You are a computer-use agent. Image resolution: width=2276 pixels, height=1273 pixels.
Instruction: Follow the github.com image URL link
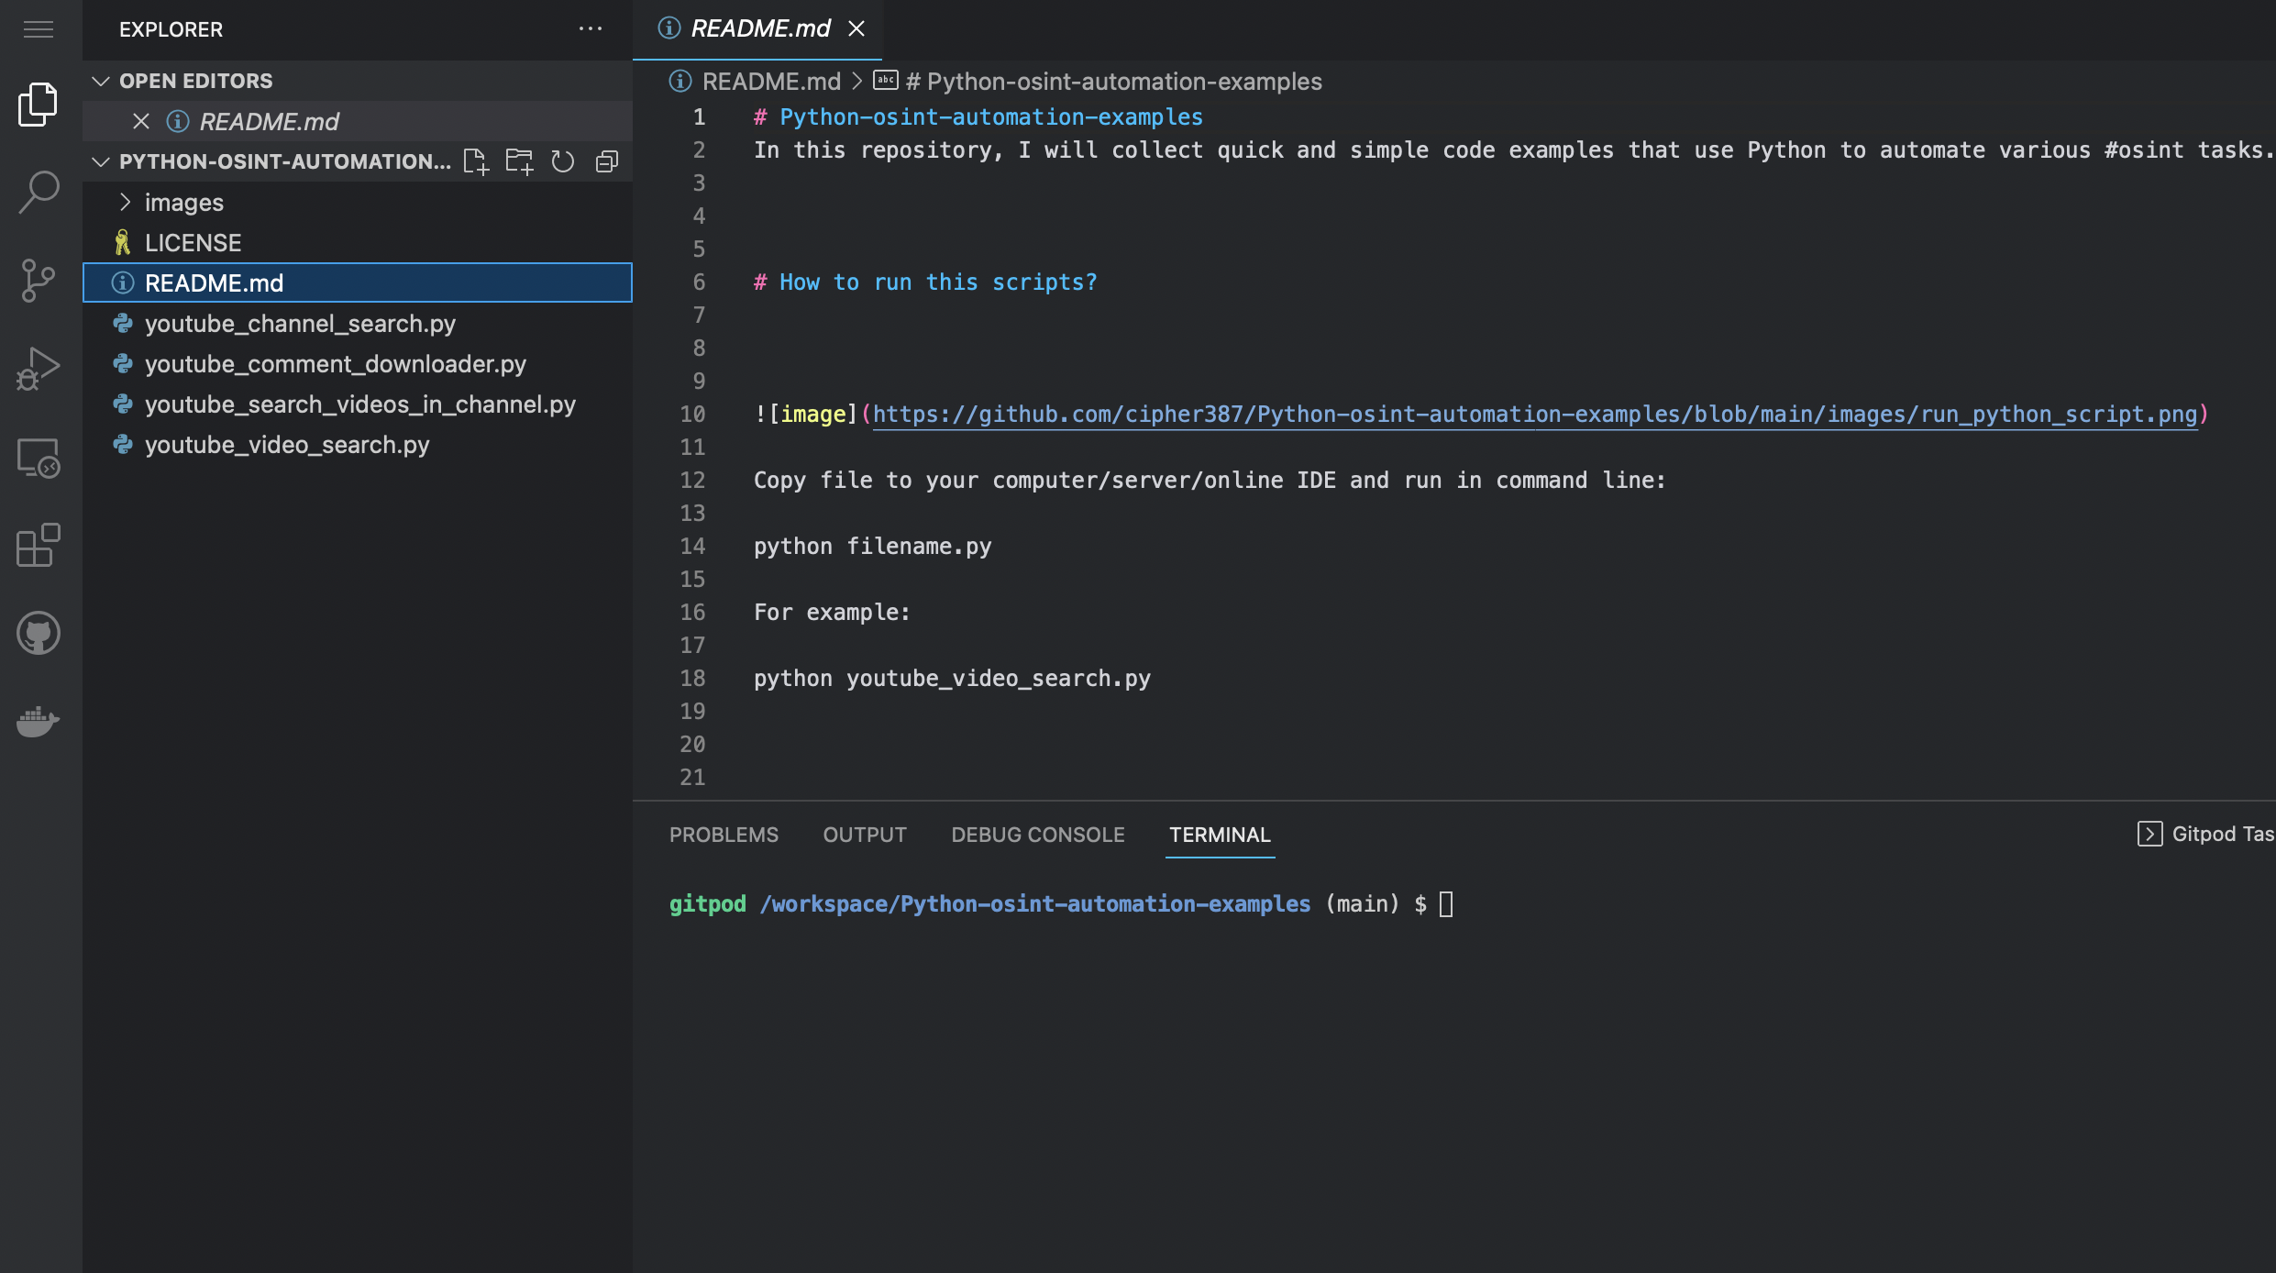1535,415
